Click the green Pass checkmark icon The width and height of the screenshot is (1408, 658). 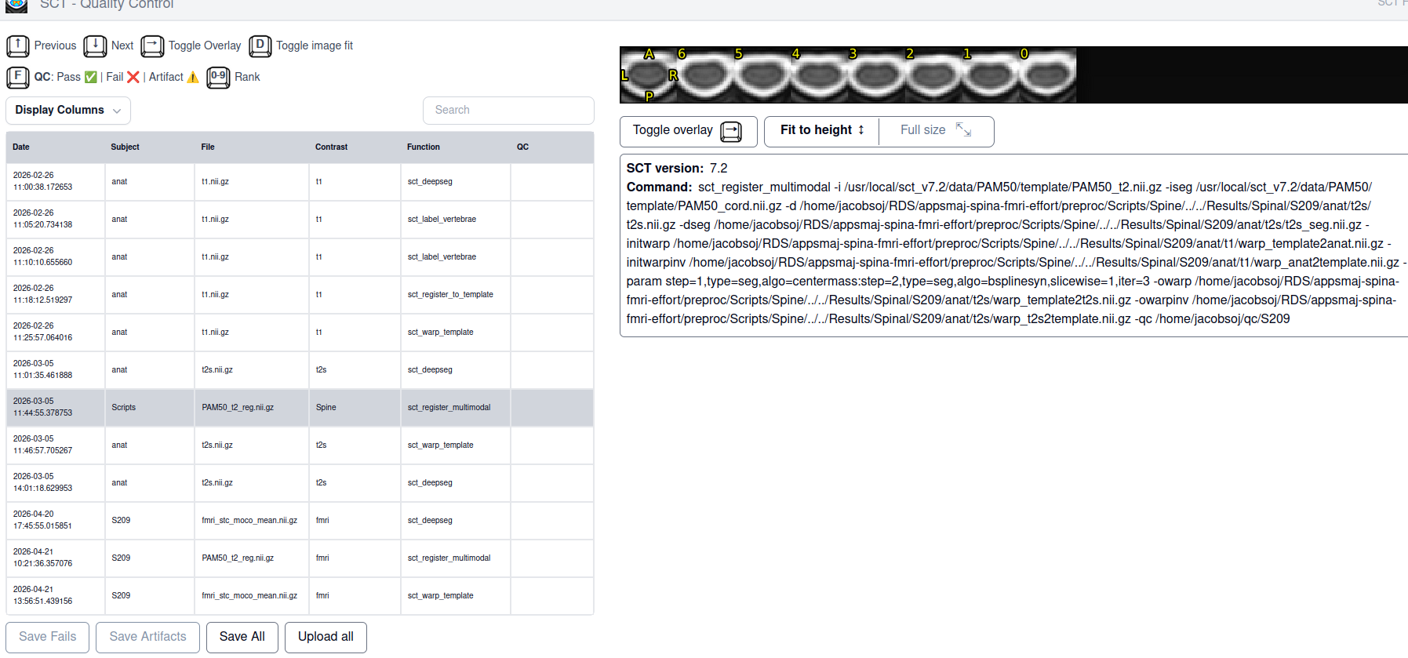click(x=91, y=77)
